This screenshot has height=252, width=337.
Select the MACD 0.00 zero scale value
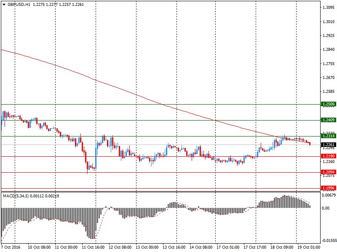coord(326,208)
